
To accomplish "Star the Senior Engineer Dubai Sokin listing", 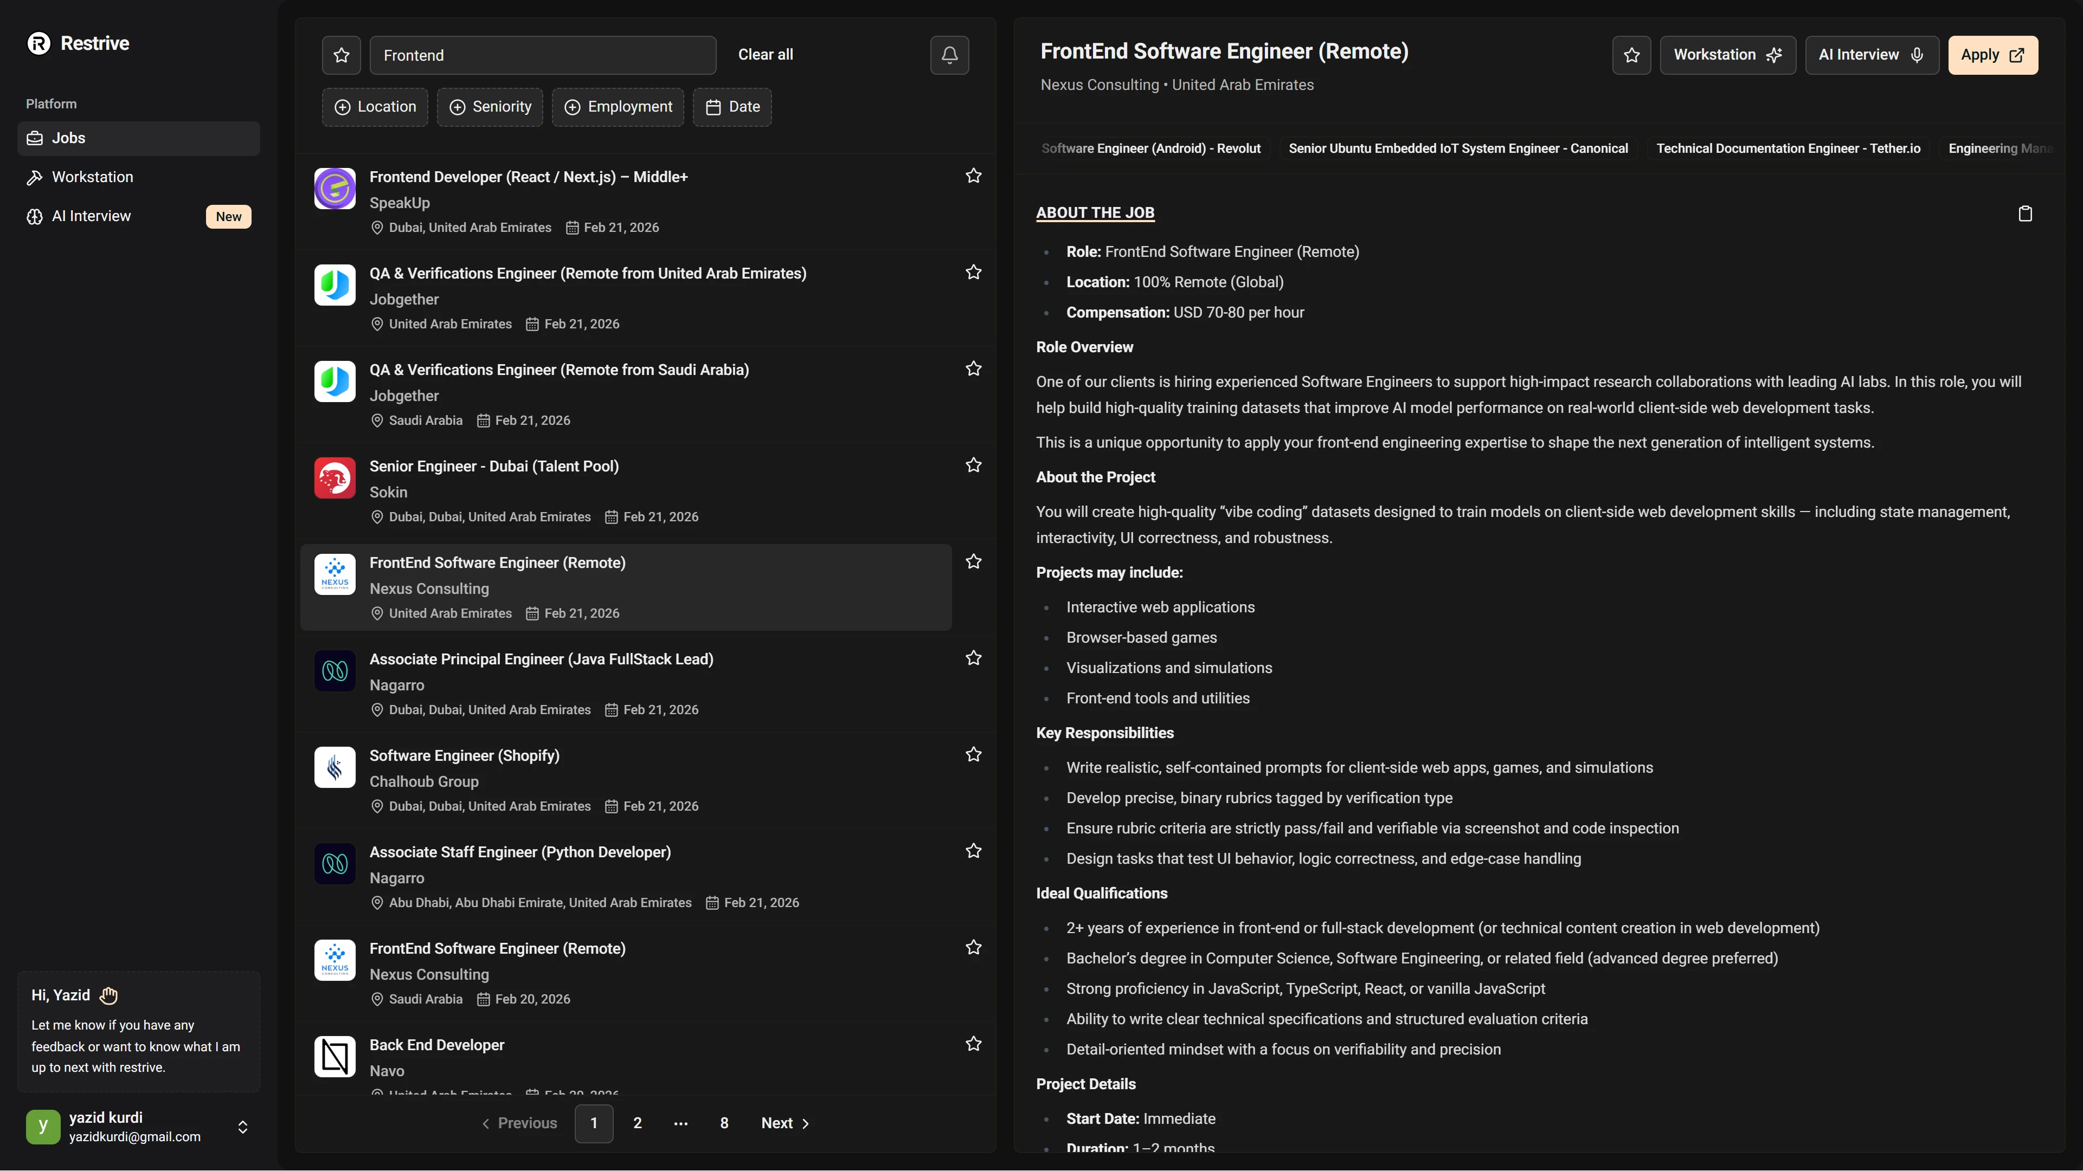I will pos(974,465).
